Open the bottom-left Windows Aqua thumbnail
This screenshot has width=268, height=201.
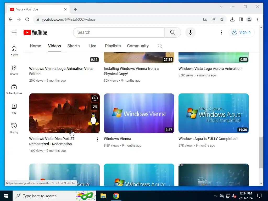pyautogui.click(x=64, y=175)
